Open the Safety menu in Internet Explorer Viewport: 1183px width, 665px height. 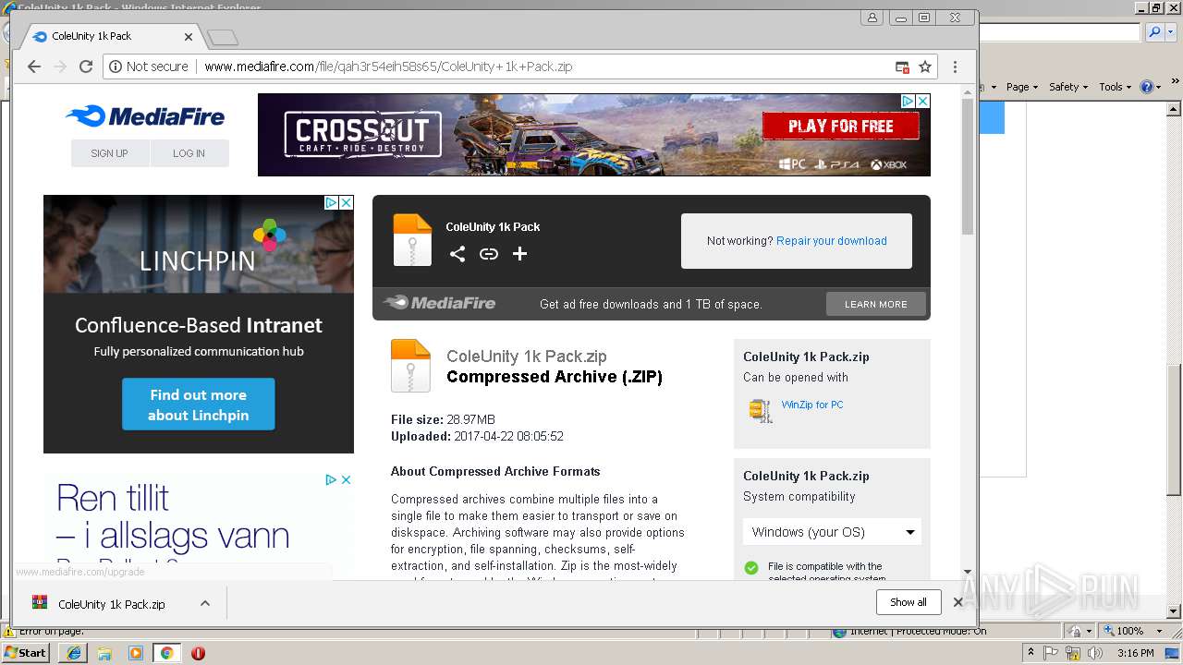pos(1068,87)
